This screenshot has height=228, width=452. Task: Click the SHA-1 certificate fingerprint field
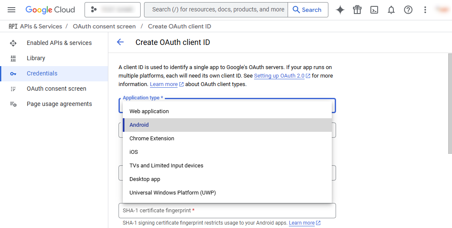pos(227,211)
